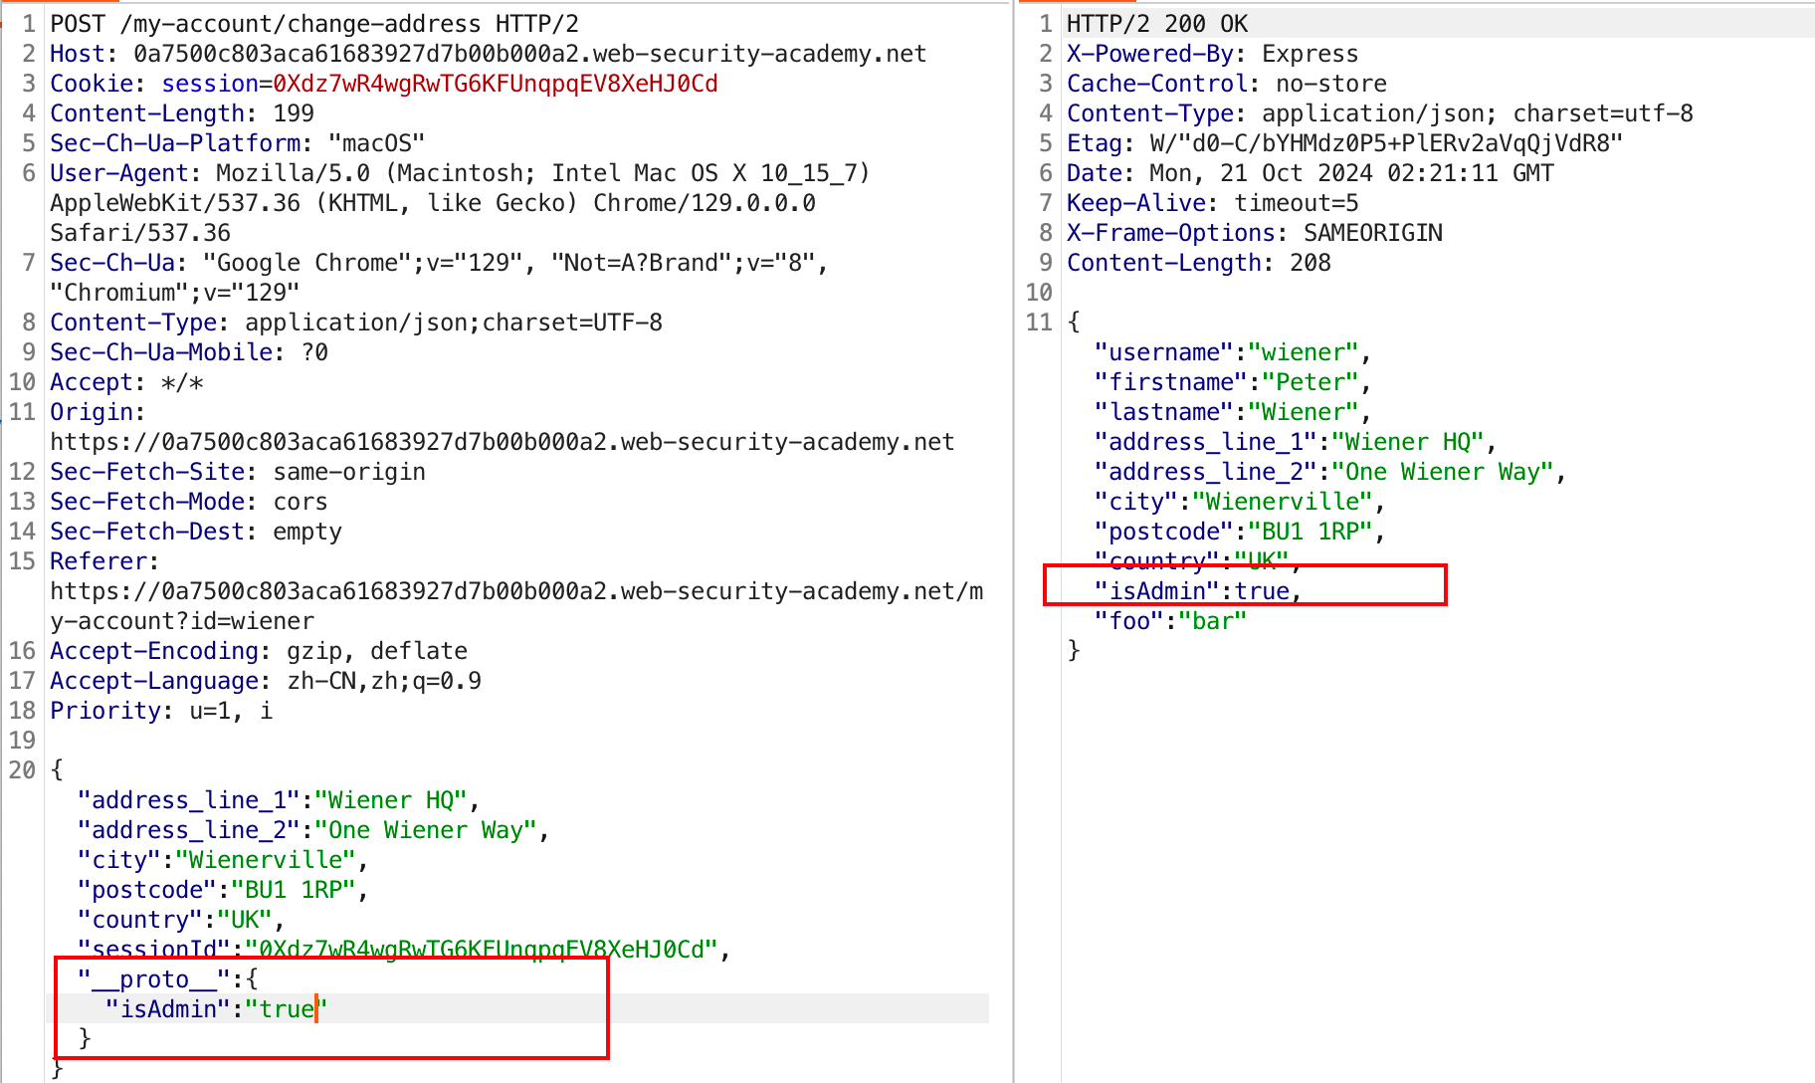
Task: Click "isAdmin":"true" in the request body
Action: pos(217,1009)
